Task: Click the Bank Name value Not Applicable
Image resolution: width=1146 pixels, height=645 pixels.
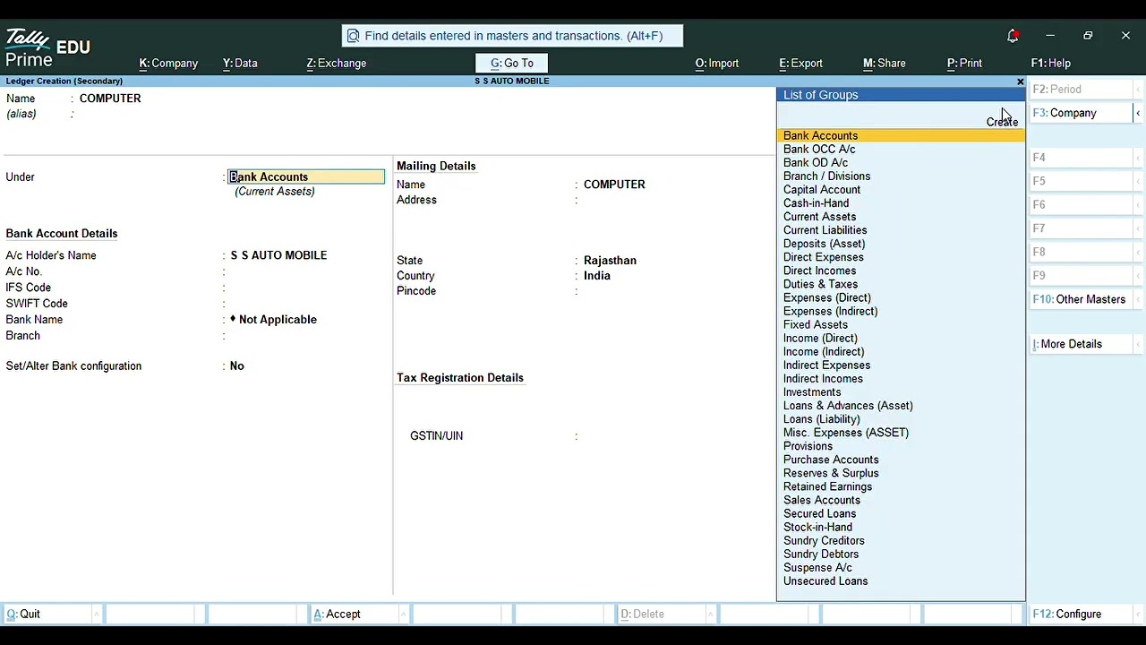Action: tap(273, 320)
